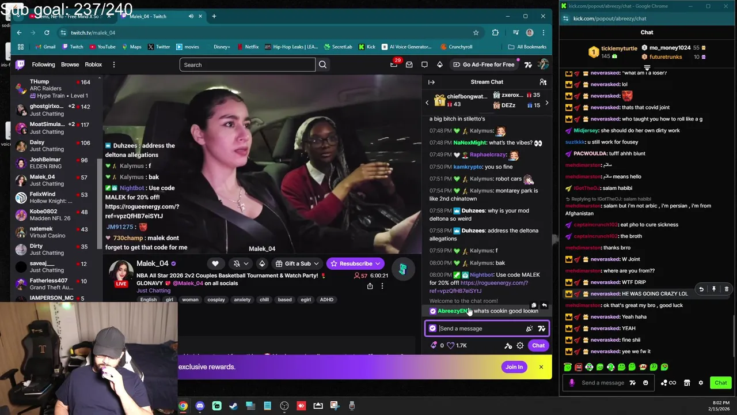The width and height of the screenshot is (737, 415).
Task: Click the Twitch home logo
Action: pos(20,65)
